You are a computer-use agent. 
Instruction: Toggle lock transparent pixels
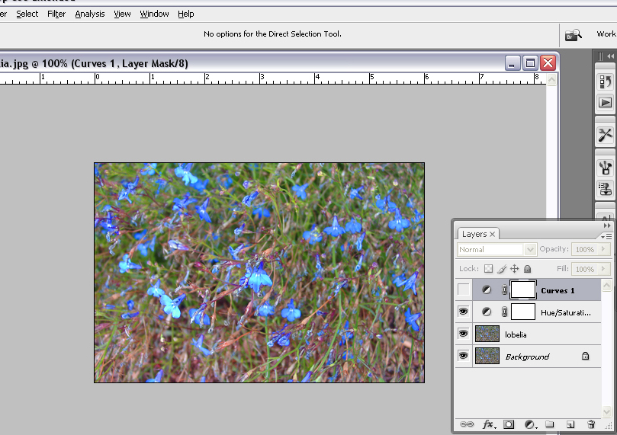[x=488, y=269]
